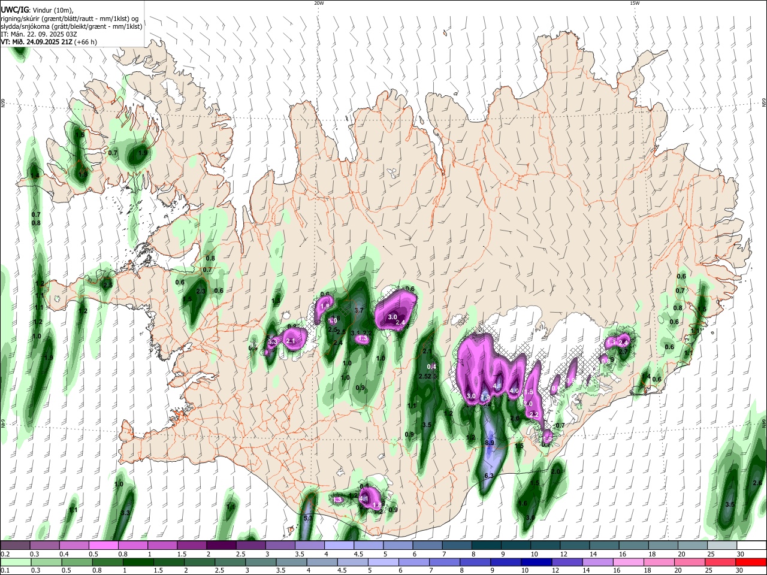Image resolution: width=767 pixels, height=575 pixels.
Task: Pick the white 30 swatch, upper legend
Action: 751,546
